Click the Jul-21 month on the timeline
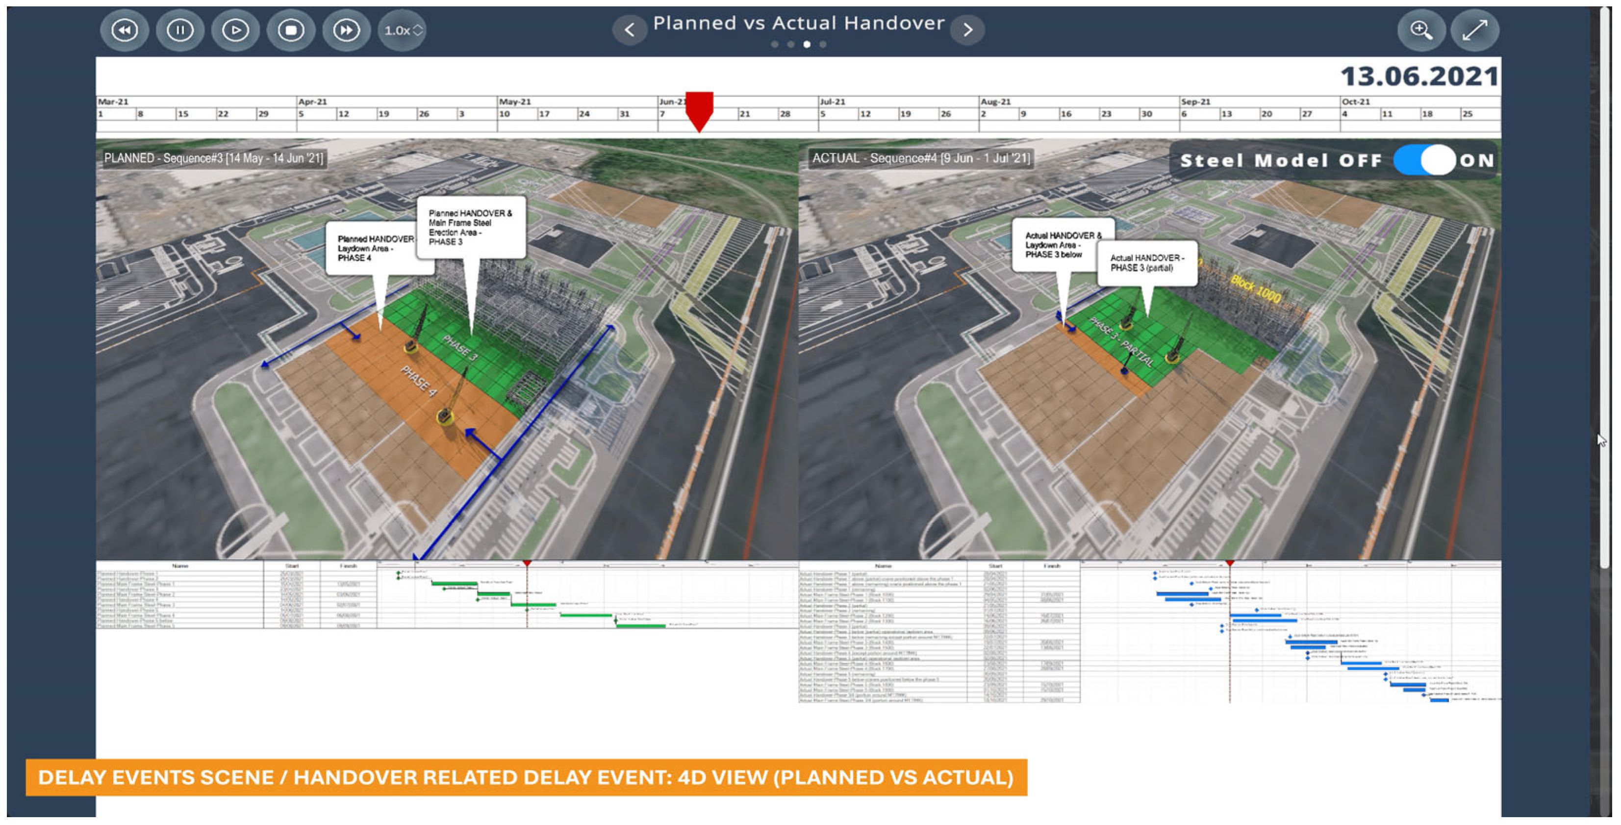Viewport: 1621px width, 825px height. [x=833, y=102]
